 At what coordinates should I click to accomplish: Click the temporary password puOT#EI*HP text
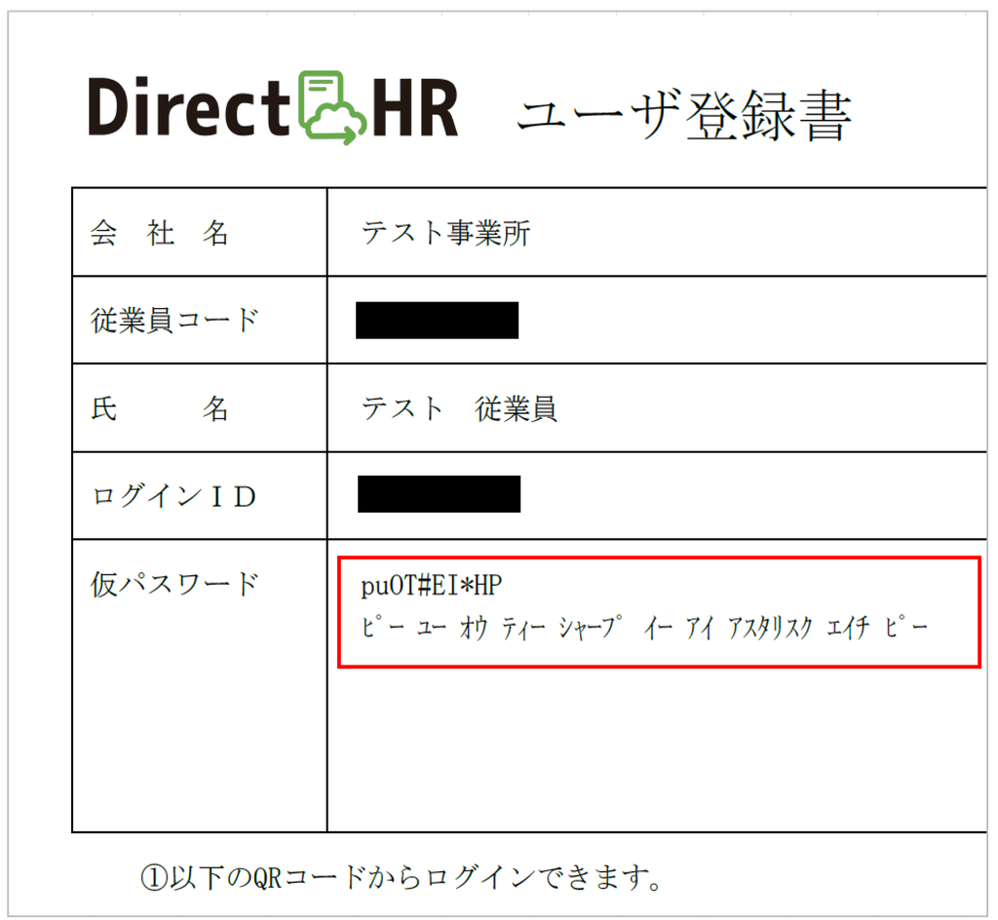[431, 585]
